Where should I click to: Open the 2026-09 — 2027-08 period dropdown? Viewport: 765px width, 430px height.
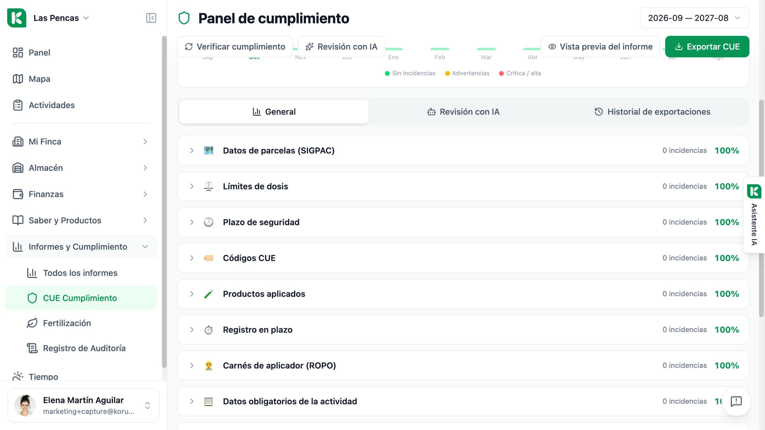694,18
